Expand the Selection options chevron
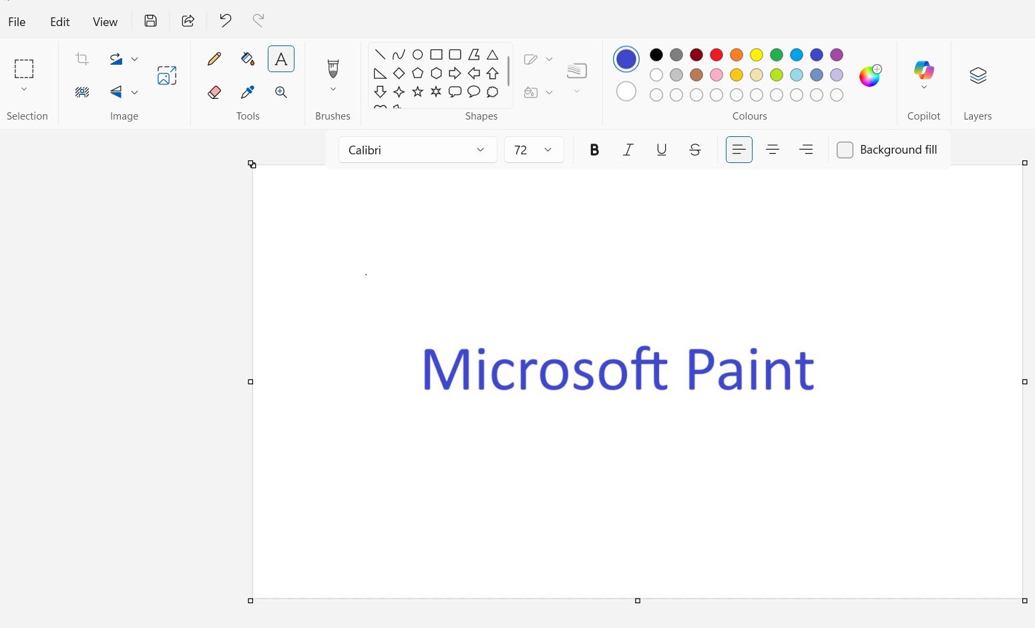 point(24,89)
